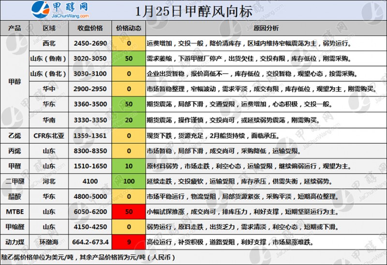
Task: Select the price 8300-8350
Action: pos(90,151)
